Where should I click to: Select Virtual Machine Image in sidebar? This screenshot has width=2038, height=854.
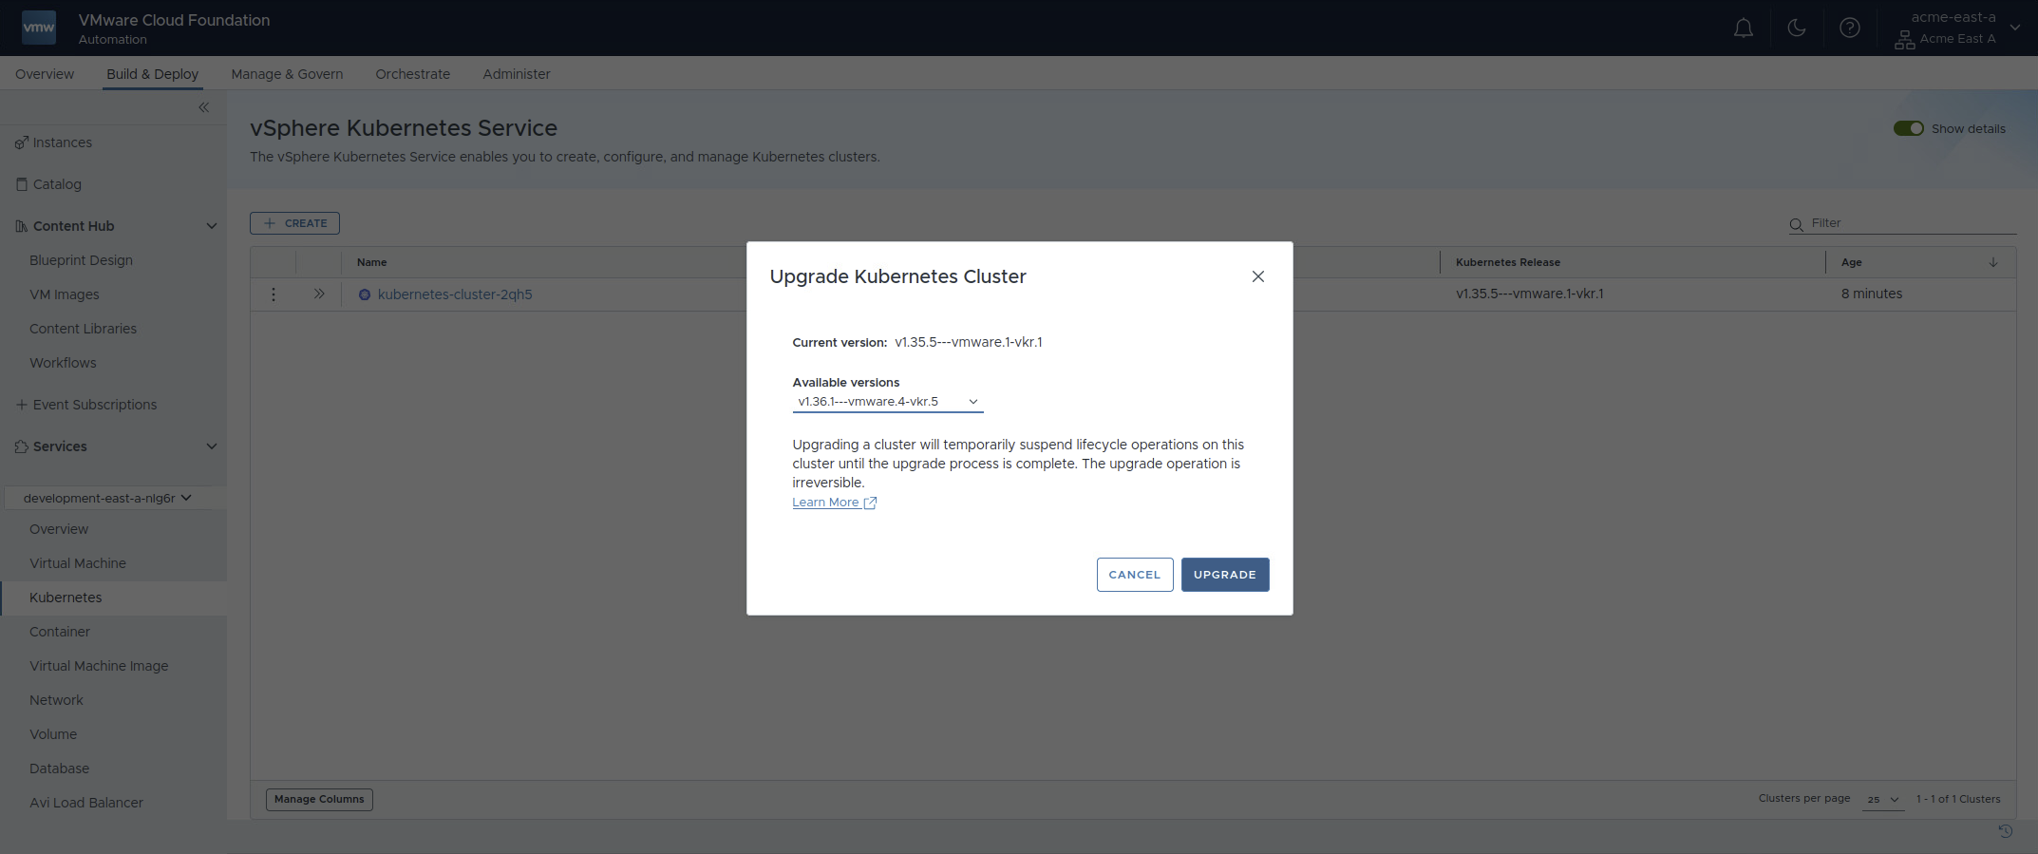click(99, 666)
